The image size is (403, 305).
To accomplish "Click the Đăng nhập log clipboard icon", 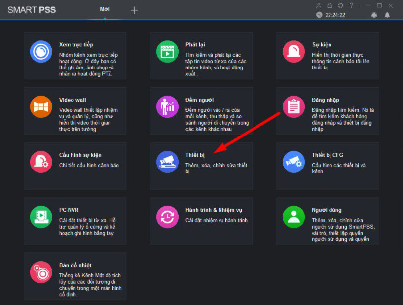I will (x=293, y=106).
